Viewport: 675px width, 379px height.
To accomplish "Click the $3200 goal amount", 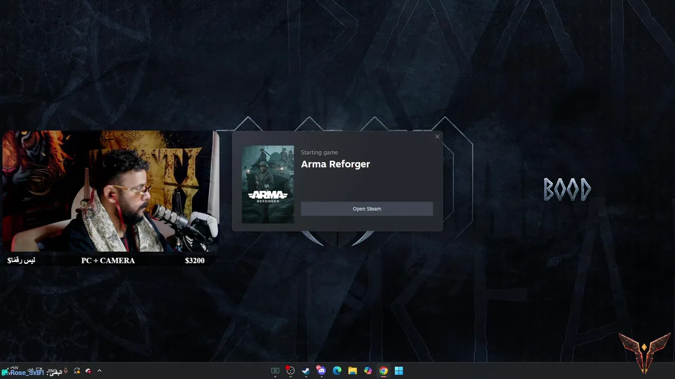I will [x=195, y=261].
